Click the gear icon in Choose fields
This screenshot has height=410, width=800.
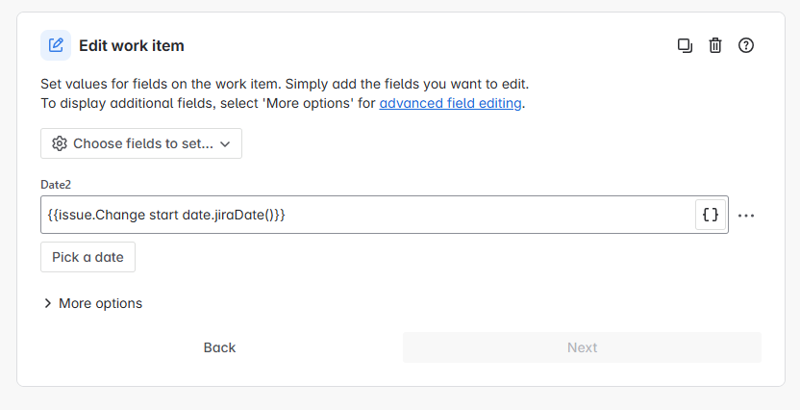point(60,144)
